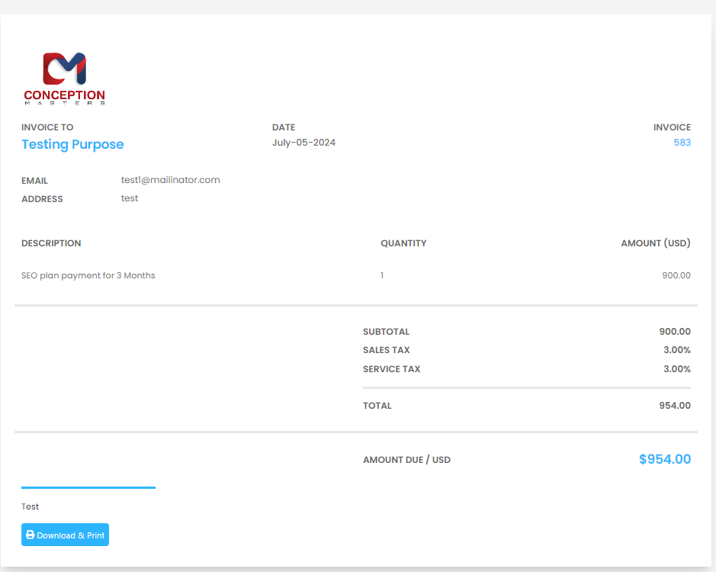This screenshot has height=572, width=716.
Task: Click the Subtotal value 900.00
Action: pyautogui.click(x=674, y=332)
